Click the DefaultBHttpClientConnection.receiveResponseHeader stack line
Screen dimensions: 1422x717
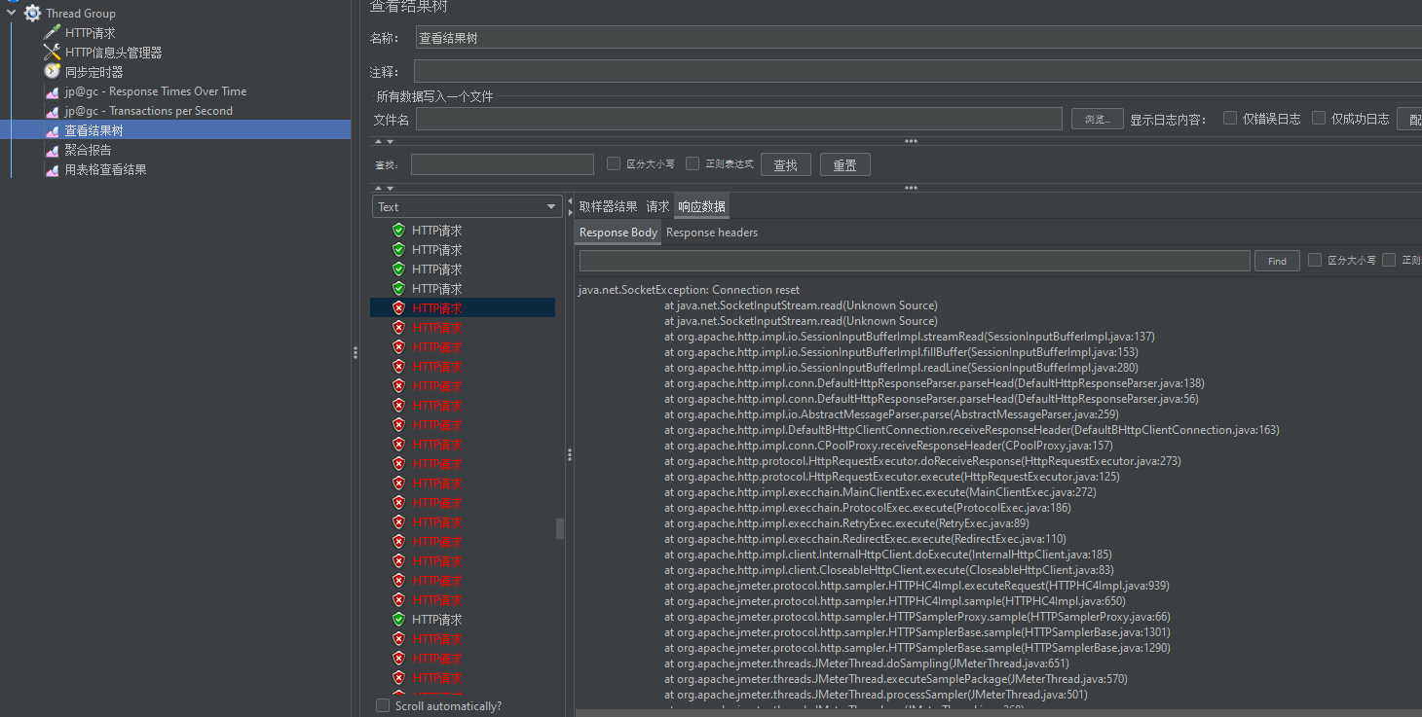[x=972, y=430]
